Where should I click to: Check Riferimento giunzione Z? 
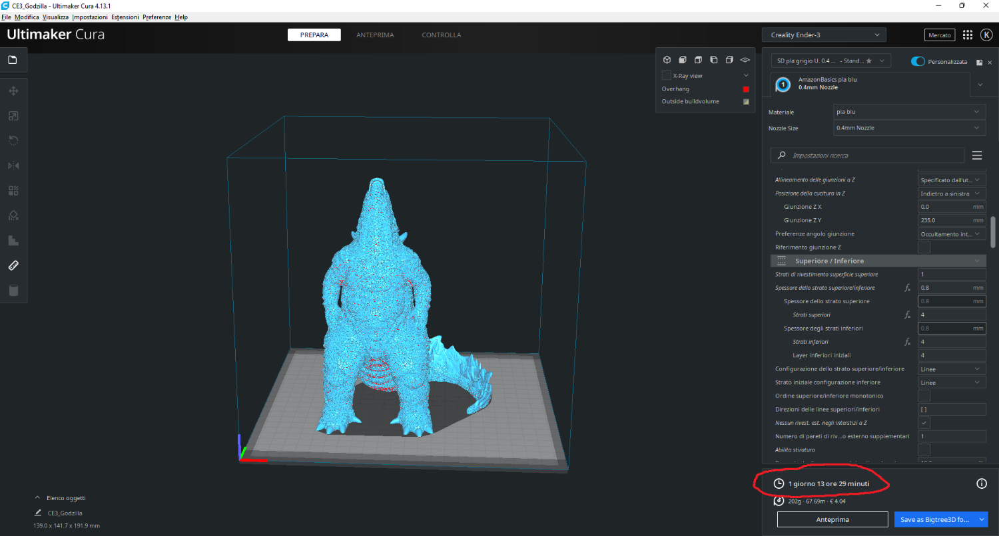(924, 247)
